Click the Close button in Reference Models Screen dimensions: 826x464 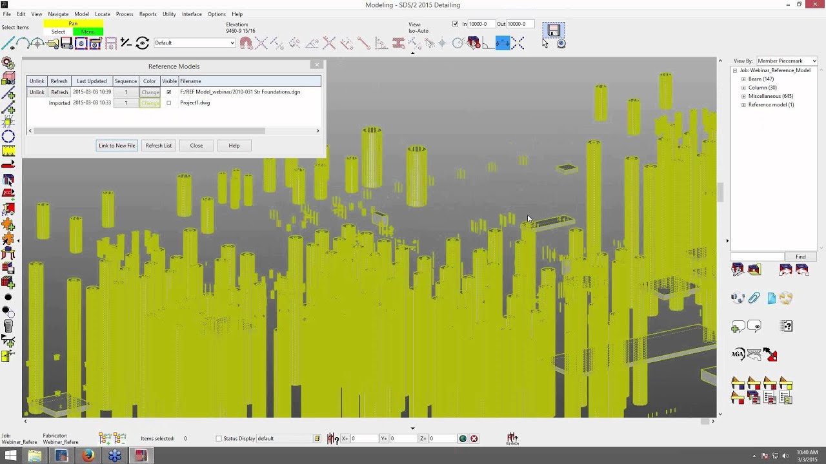point(196,146)
